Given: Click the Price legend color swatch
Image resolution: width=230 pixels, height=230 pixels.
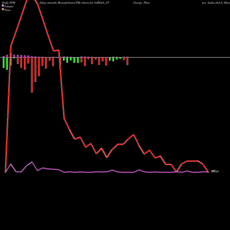Looking at the screenshot, I should point(3,10).
